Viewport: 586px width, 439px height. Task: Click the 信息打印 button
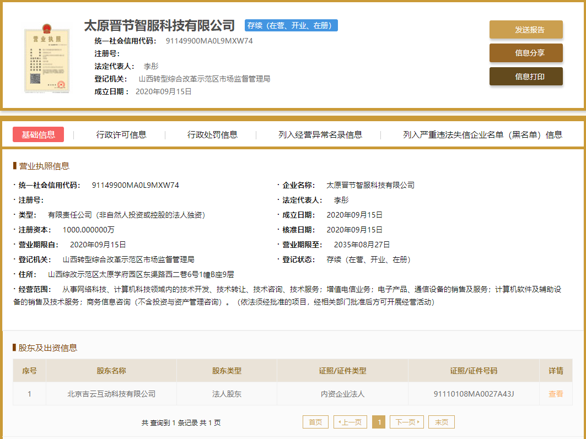tap(526, 77)
